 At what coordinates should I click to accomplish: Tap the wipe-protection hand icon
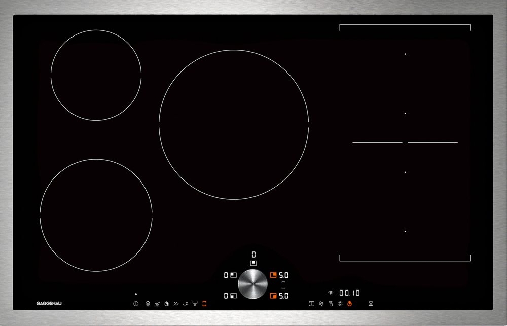[x=185, y=304]
